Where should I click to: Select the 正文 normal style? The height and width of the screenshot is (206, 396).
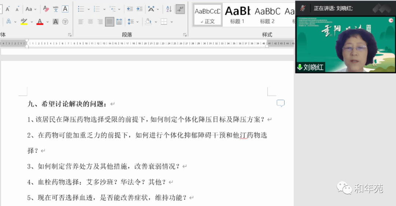(208, 15)
